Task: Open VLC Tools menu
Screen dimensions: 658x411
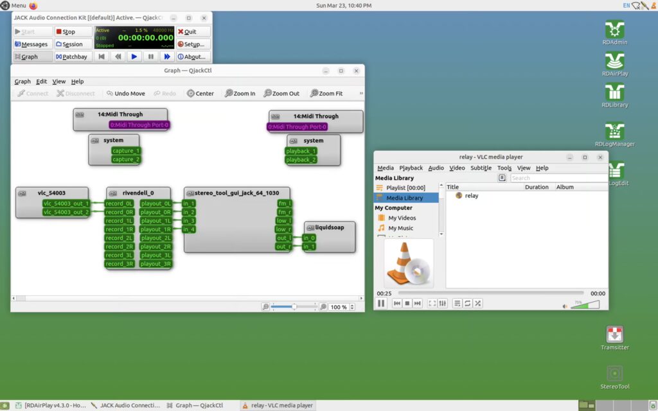Action: (504, 168)
